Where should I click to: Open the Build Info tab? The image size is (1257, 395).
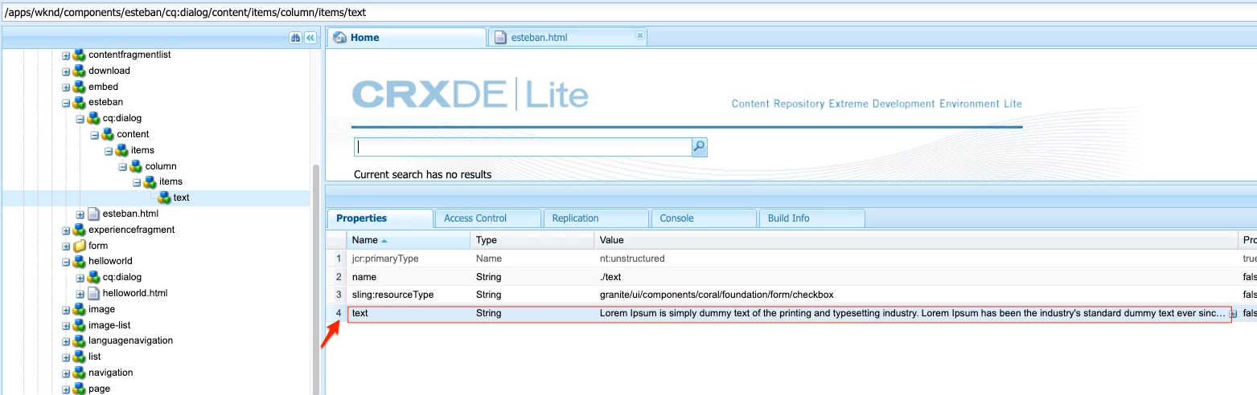point(811,218)
